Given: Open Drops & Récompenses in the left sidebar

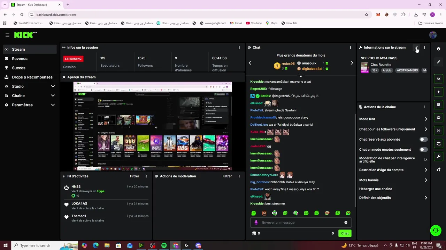Looking at the screenshot, I should [30, 77].
